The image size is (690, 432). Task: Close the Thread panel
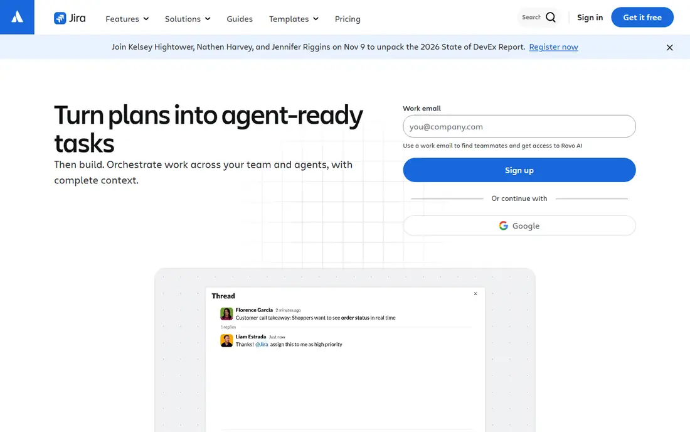click(x=475, y=294)
